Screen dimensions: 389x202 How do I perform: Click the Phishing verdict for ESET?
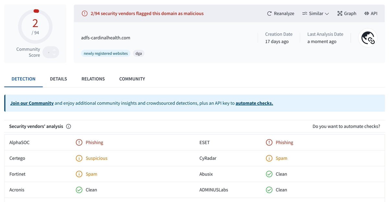click(284, 142)
